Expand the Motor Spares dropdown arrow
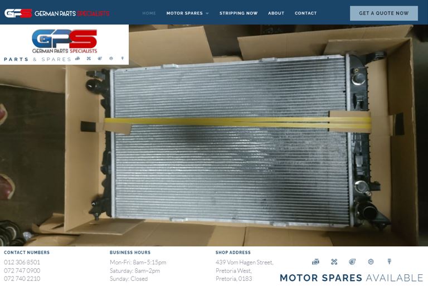 click(207, 13)
